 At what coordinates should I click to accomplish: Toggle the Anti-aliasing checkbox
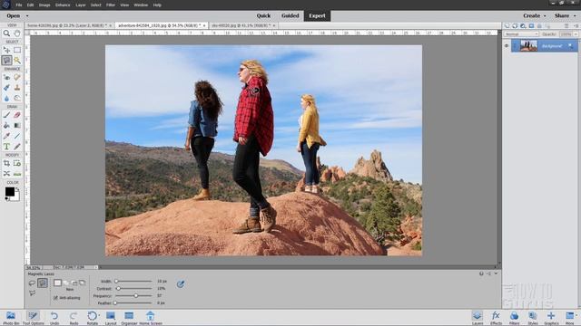point(55,298)
